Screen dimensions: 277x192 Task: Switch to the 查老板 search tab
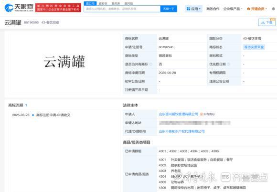pos(103,3)
